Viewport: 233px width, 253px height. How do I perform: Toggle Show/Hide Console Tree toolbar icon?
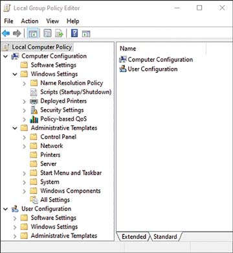click(33, 34)
